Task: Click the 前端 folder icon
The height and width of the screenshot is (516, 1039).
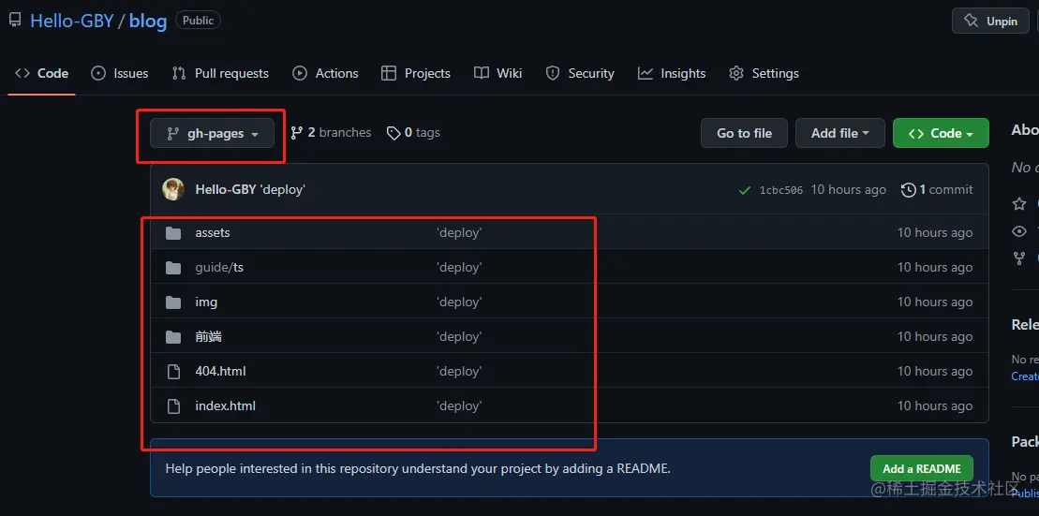Action: point(173,337)
